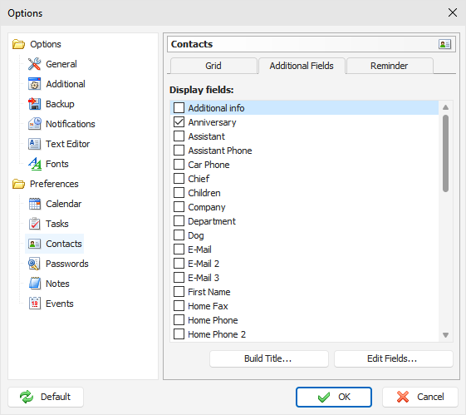The image size is (466, 415).
Task: Enable the Children field checkbox
Action: (x=179, y=192)
